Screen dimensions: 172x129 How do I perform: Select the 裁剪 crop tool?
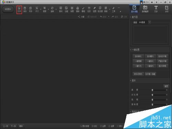(44, 10)
